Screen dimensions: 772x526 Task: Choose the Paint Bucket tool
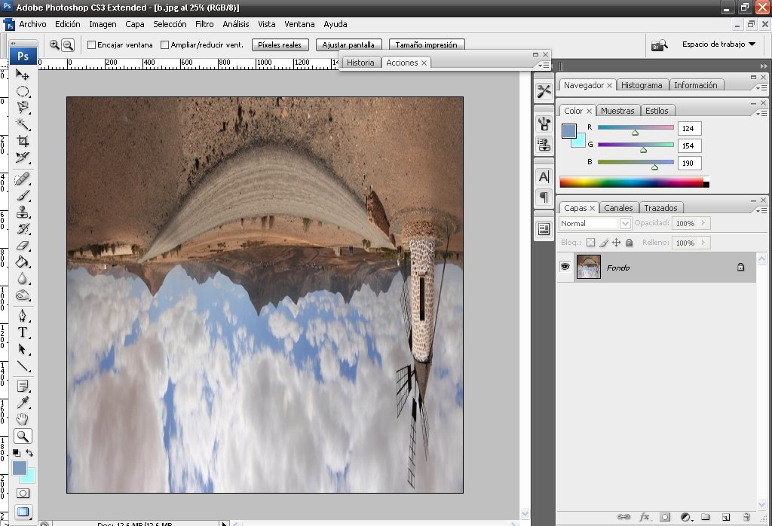23,261
